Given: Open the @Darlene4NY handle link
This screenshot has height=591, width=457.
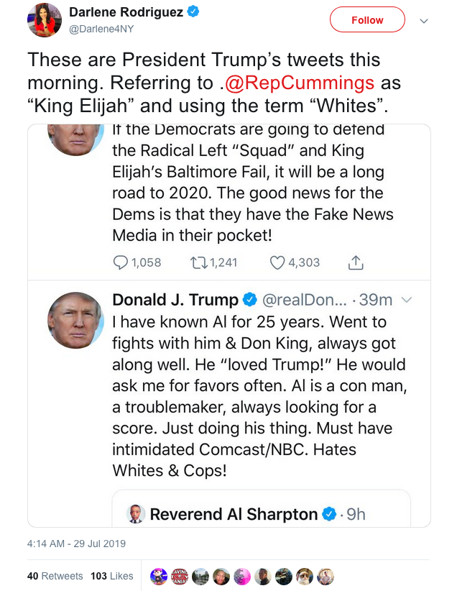Looking at the screenshot, I should pyautogui.click(x=99, y=28).
